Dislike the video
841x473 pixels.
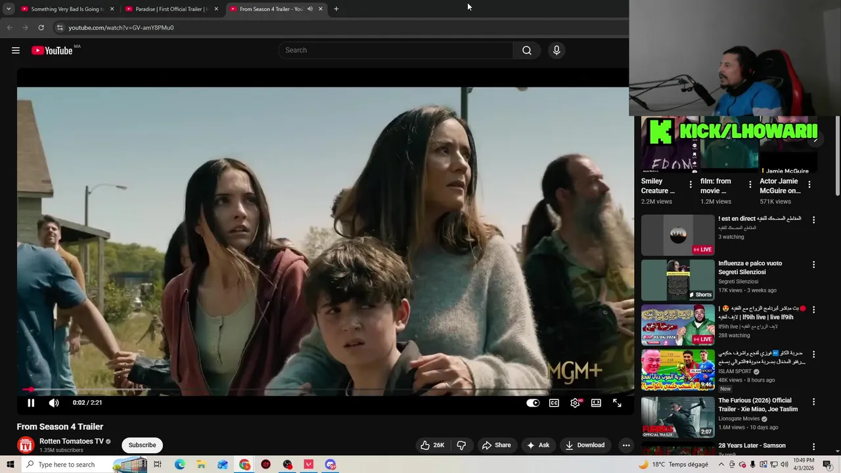coord(461,445)
